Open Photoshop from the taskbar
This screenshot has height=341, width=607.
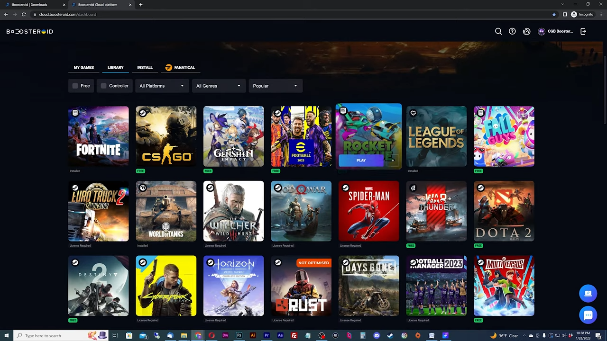pyautogui.click(x=239, y=336)
